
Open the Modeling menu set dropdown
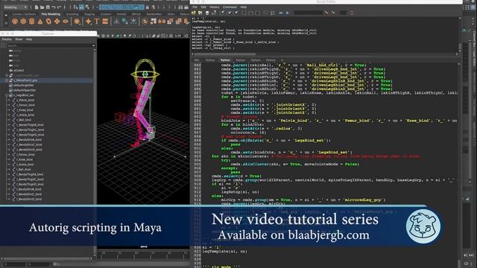coord(15,7)
